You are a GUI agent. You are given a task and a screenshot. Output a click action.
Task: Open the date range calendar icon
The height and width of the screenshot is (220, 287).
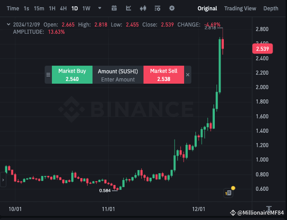114,8
